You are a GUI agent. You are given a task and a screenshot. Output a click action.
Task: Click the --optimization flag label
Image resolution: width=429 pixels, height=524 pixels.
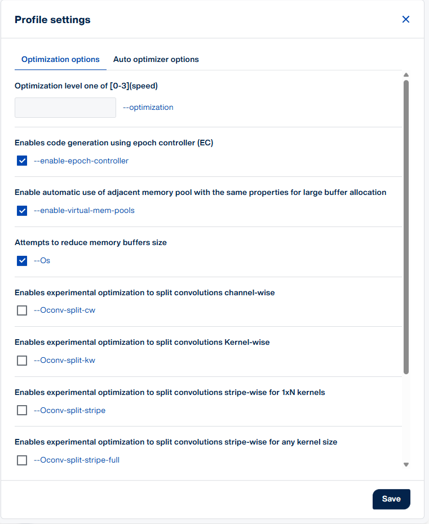[148, 107]
